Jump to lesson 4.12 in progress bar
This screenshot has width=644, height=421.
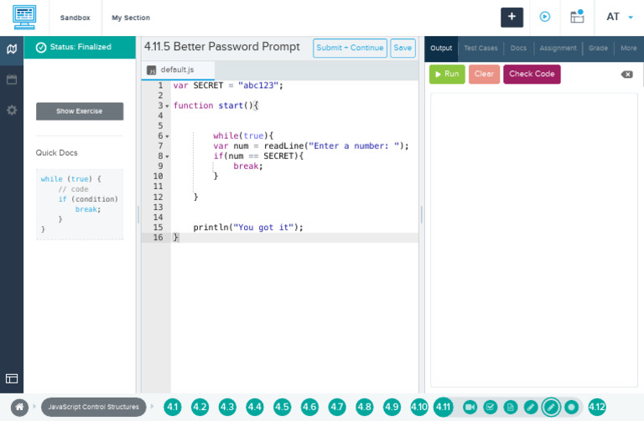597,407
